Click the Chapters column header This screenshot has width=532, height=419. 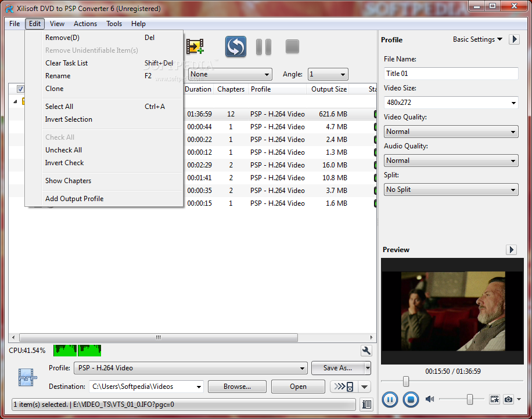pos(231,89)
